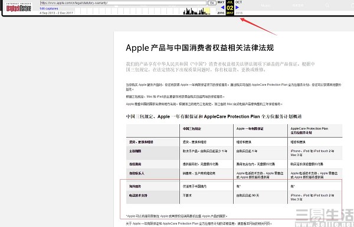Click the faint search icon in Apple nav
This screenshot has height=227, width=354.
[x=327, y=5]
